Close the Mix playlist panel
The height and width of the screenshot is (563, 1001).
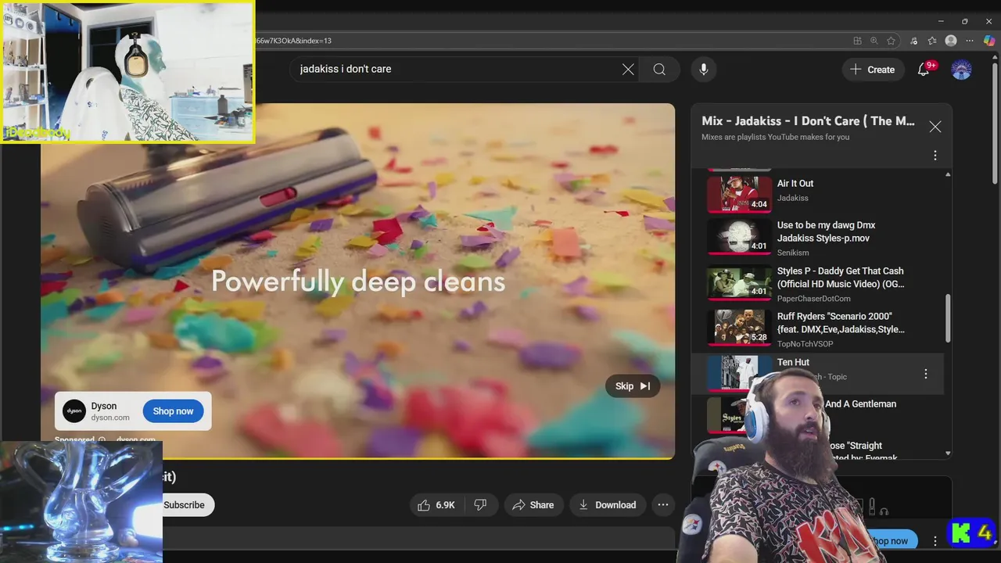tap(935, 127)
